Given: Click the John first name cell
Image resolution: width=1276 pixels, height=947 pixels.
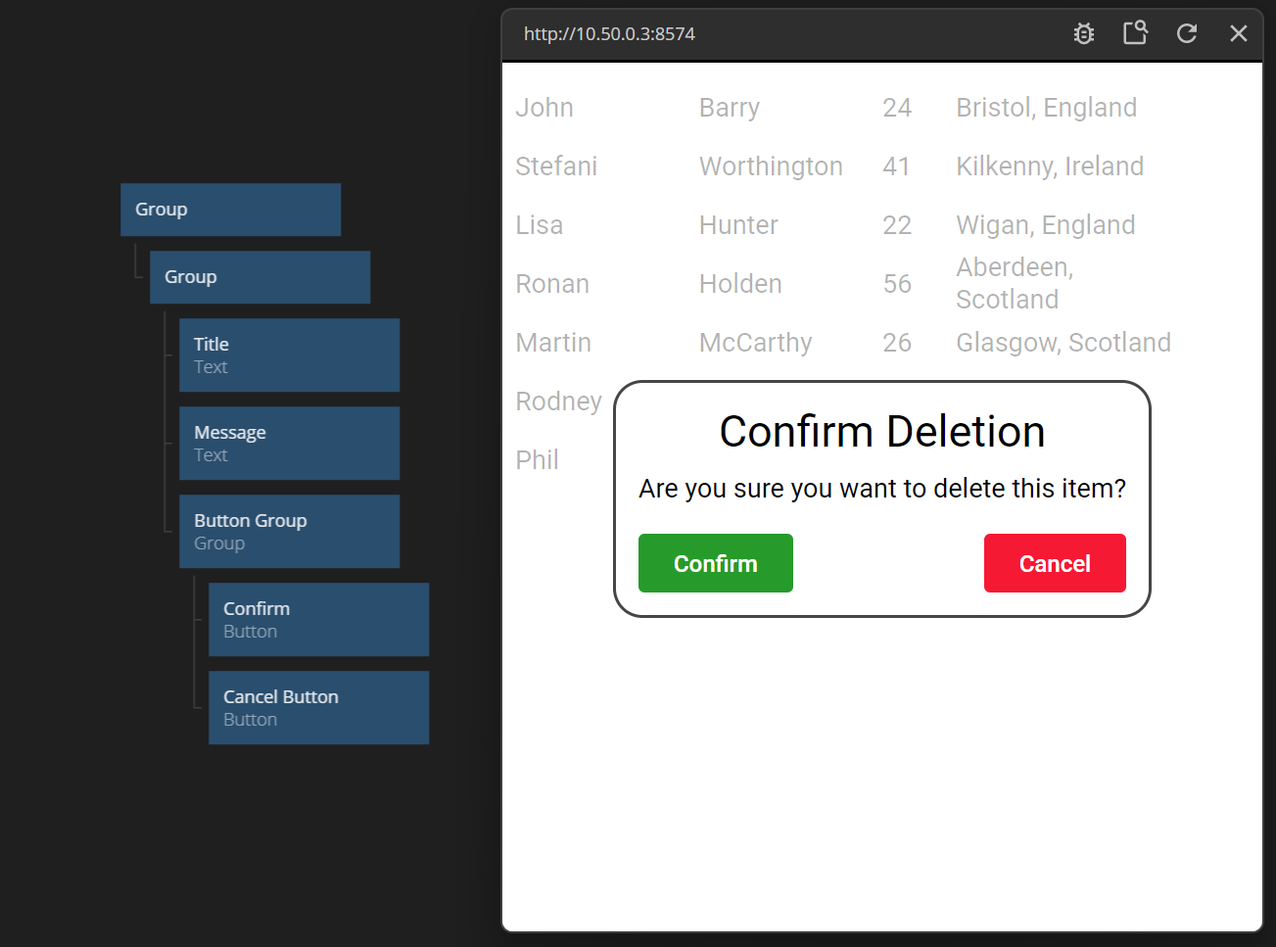Looking at the screenshot, I should pos(544,108).
